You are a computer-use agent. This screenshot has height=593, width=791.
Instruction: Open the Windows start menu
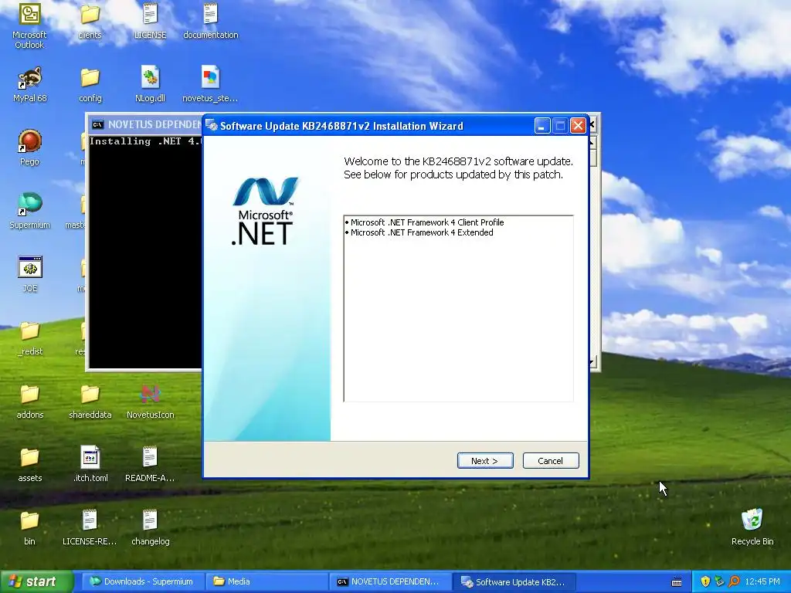click(x=36, y=581)
